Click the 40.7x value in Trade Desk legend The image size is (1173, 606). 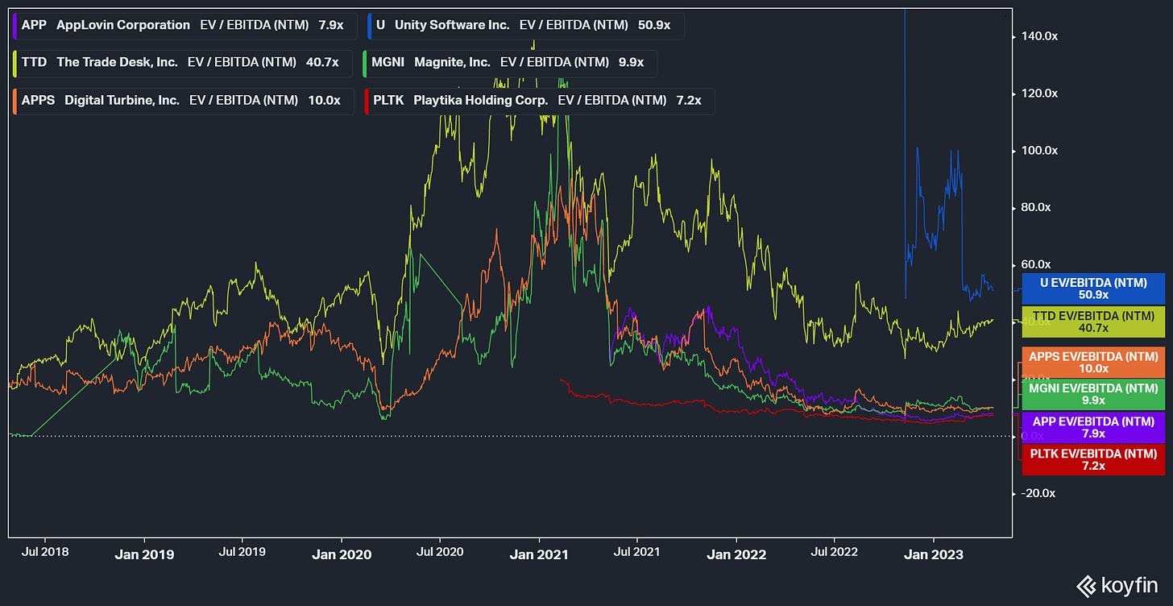pyautogui.click(x=324, y=63)
